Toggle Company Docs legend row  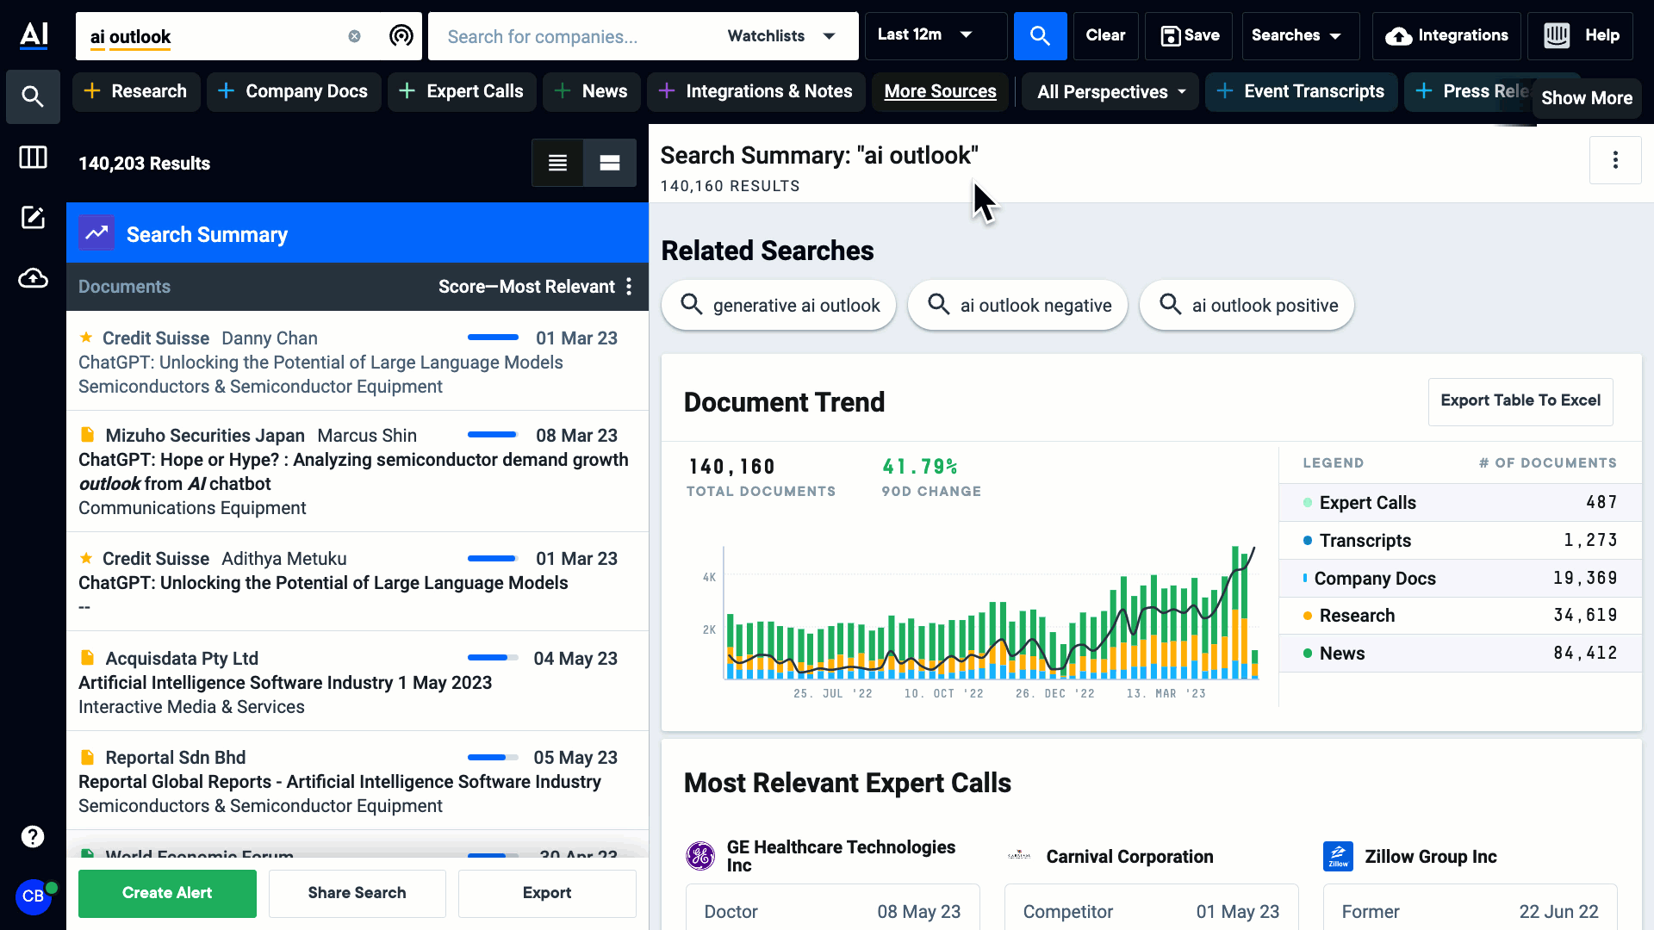coord(1460,578)
